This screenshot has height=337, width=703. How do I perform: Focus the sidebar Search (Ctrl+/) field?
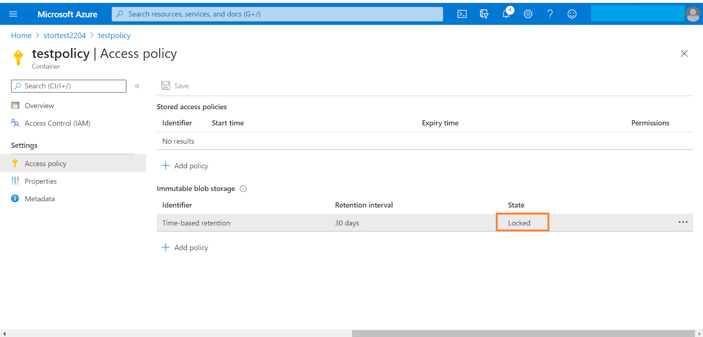click(69, 86)
